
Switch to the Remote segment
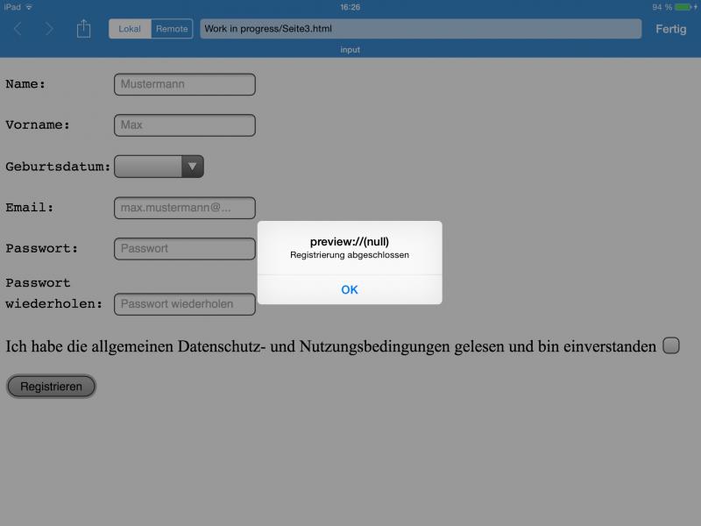coord(172,29)
